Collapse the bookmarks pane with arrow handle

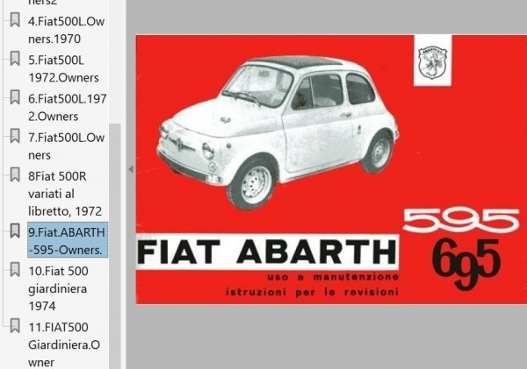(131, 169)
